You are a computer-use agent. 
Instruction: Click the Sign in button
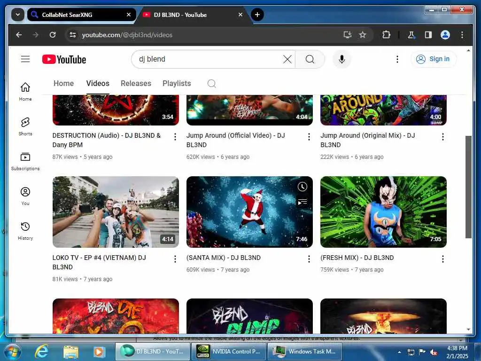click(434, 59)
